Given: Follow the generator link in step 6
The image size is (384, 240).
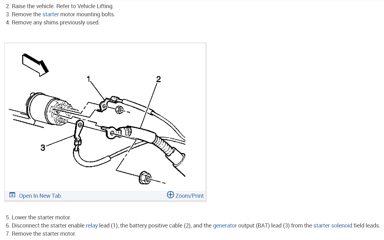Looking at the screenshot, I should click(x=225, y=225).
